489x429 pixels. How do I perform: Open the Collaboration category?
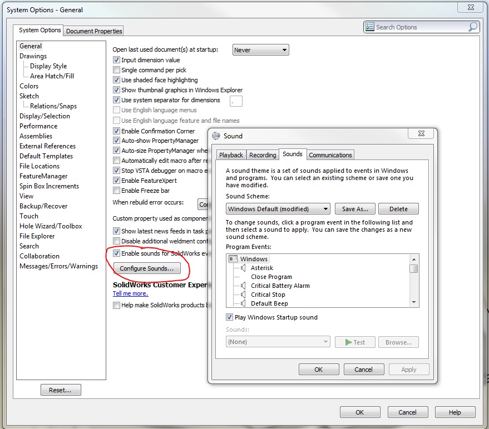click(x=39, y=256)
